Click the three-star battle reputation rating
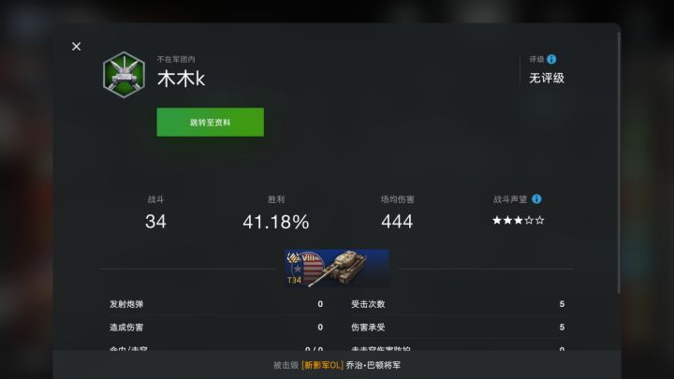Screen dimensions: 674x379 (518, 221)
